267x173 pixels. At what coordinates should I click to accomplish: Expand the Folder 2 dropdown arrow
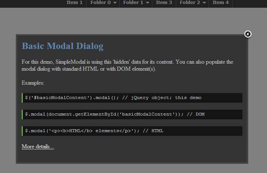(204, 3)
